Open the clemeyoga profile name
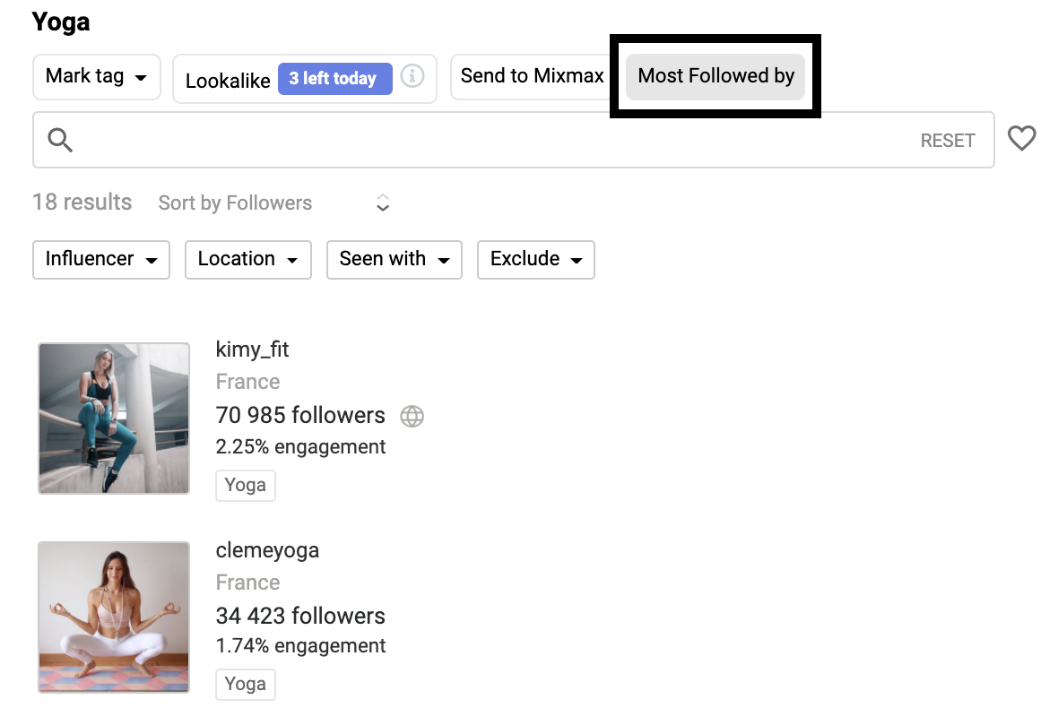The image size is (1058, 708). [x=267, y=550]
